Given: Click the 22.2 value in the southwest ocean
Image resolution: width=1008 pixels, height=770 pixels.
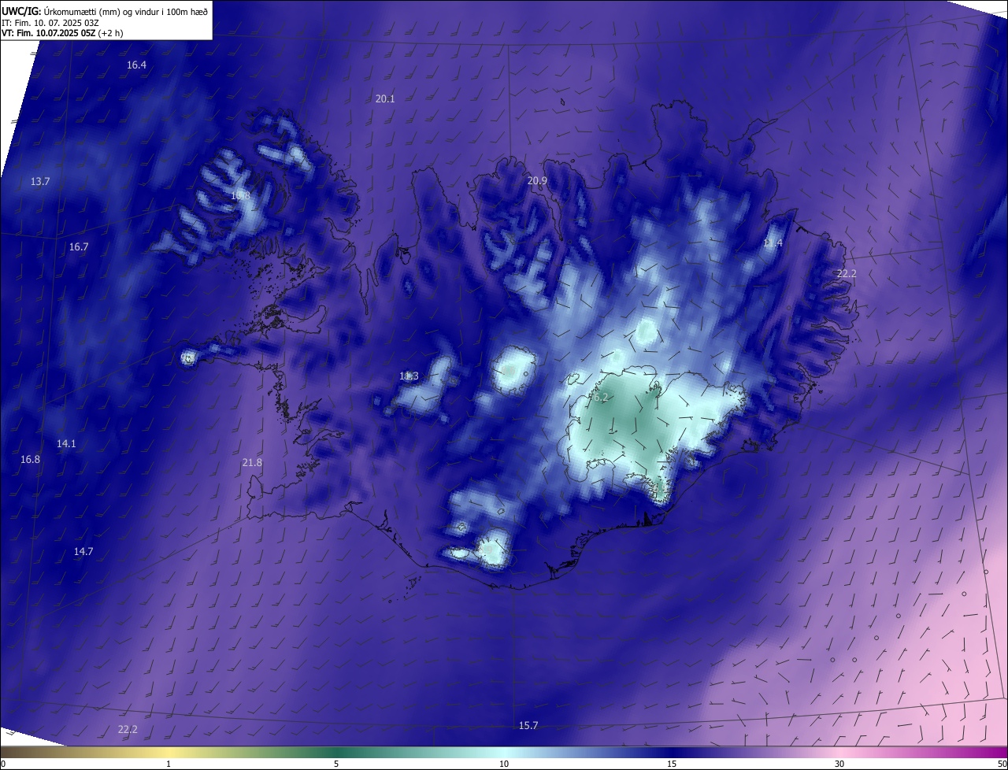Looking at the screenshot, I should (128, 729).
